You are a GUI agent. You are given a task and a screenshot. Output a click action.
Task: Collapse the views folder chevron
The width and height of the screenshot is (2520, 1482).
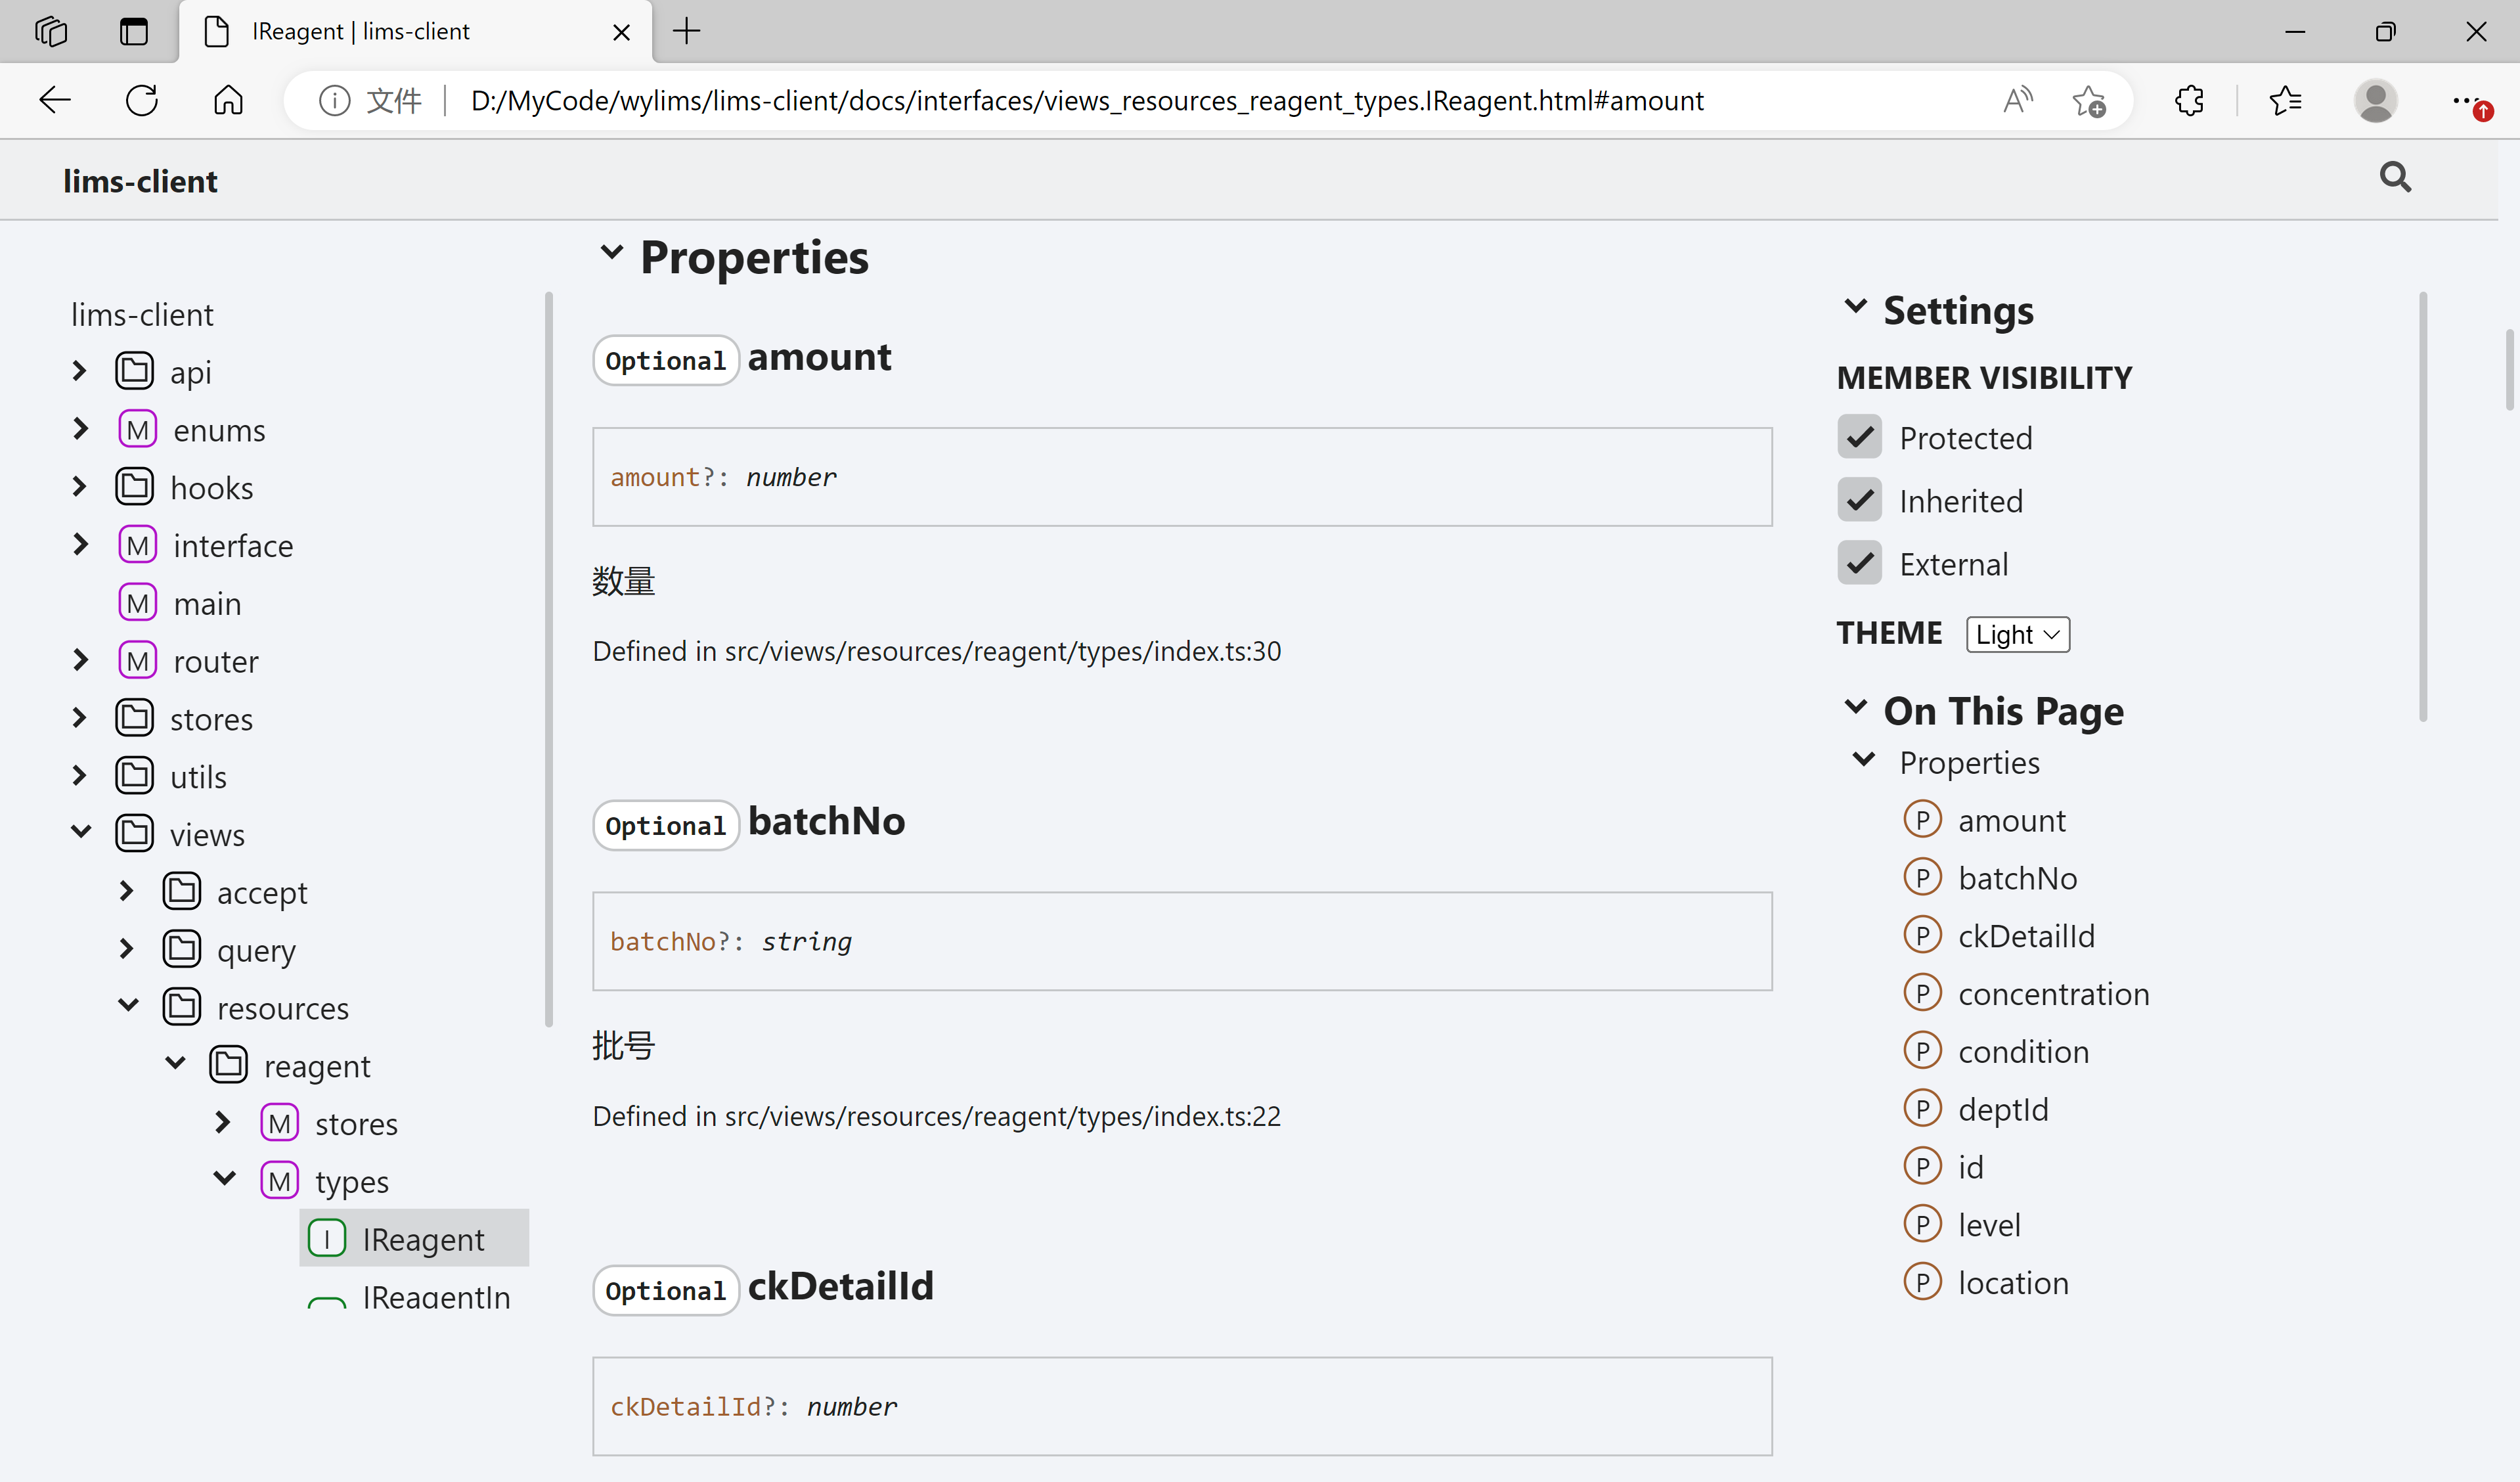81,832
